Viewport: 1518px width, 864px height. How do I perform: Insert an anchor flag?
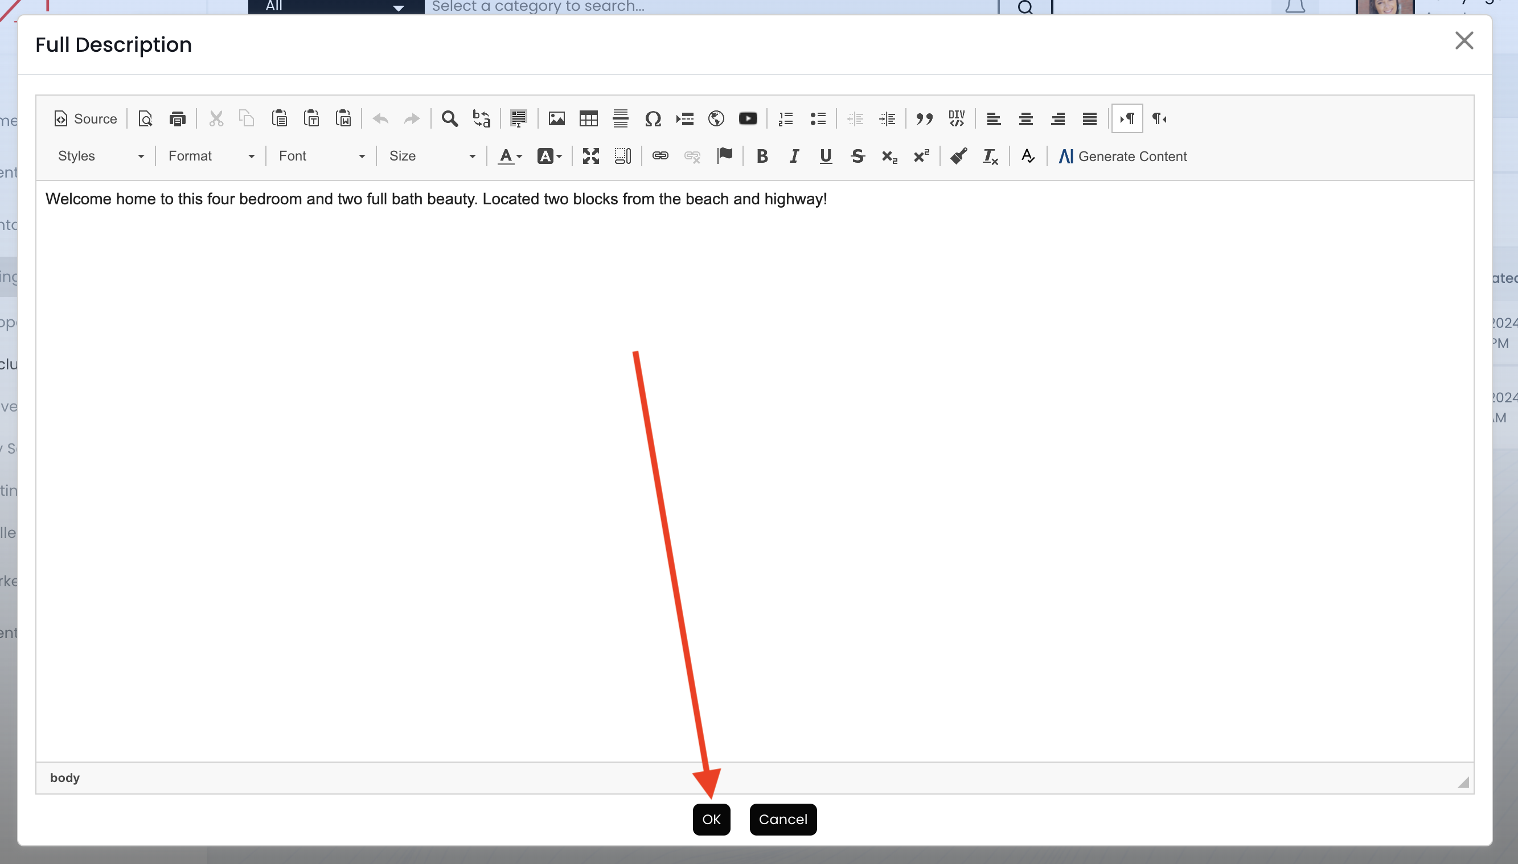[x=724, y=156]
